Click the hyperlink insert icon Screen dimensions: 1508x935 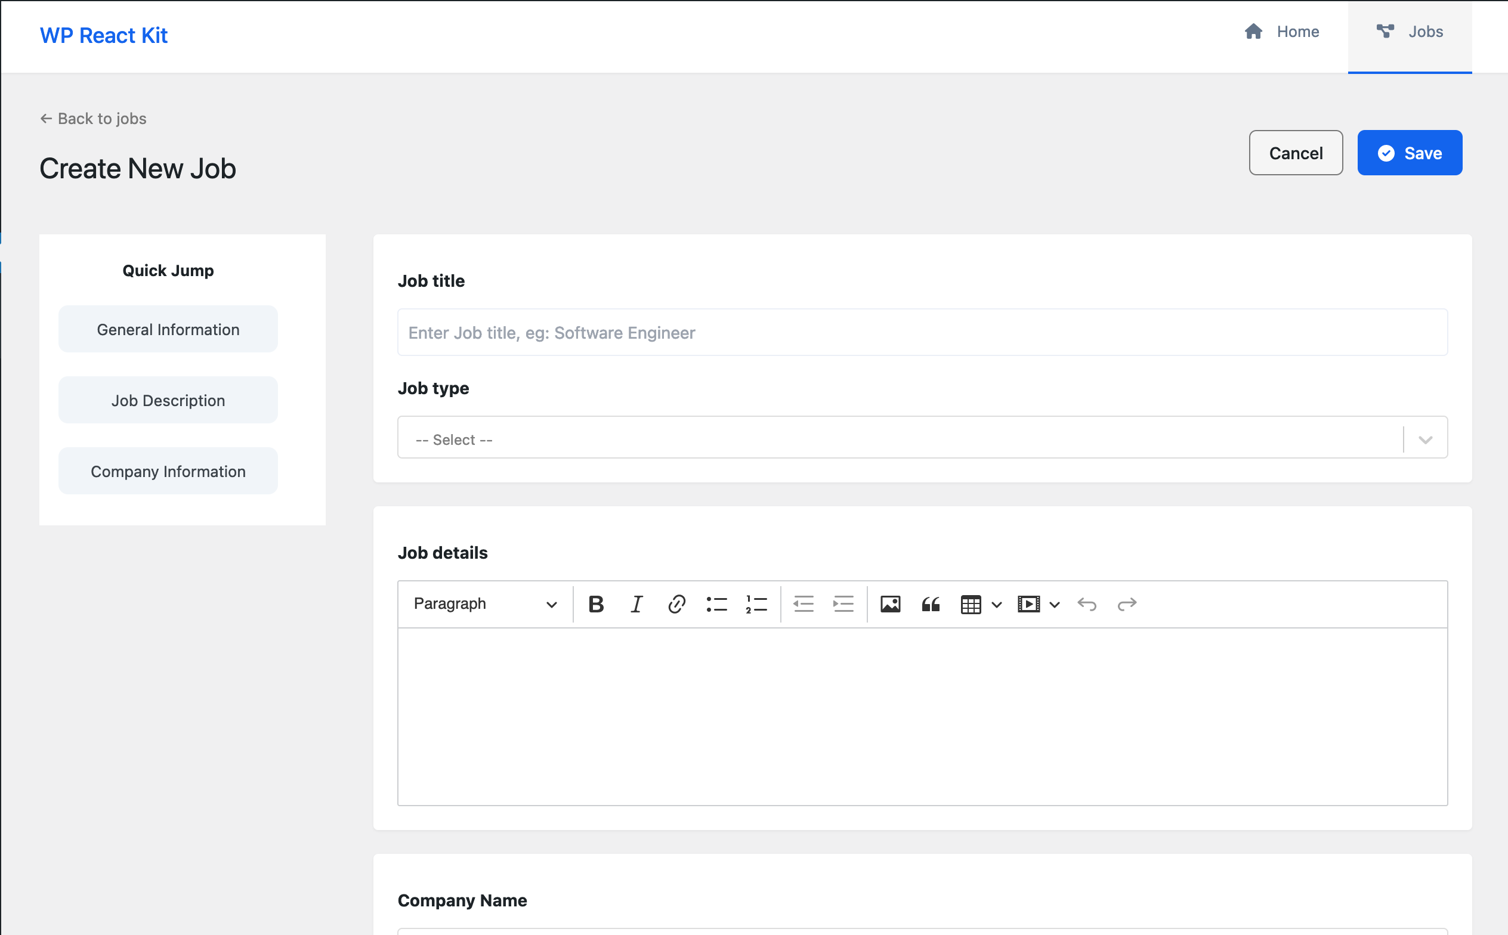click(x=675, y=603)
